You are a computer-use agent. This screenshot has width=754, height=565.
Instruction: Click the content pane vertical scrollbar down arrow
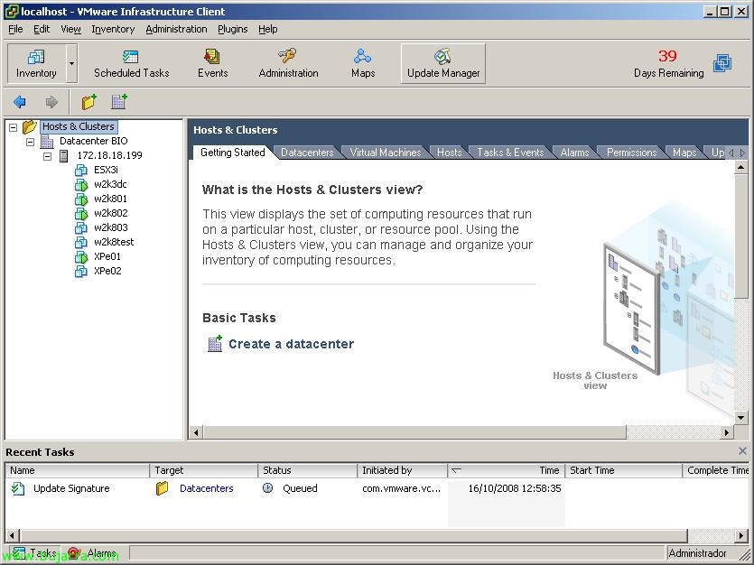coord(741,418)
